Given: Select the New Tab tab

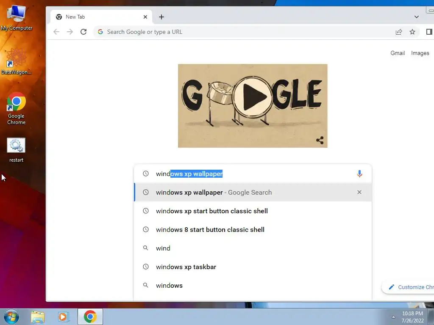Looking at the screenshot, I should pos(101,17).
